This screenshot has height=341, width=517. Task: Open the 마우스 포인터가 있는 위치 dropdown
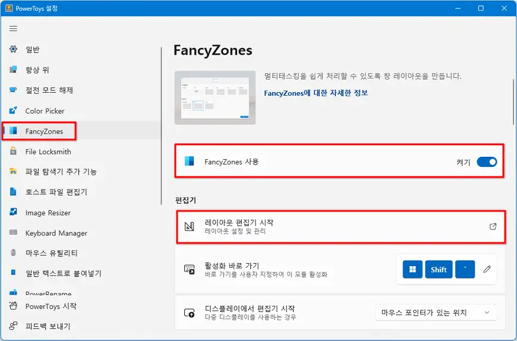[x=436, y=312]
